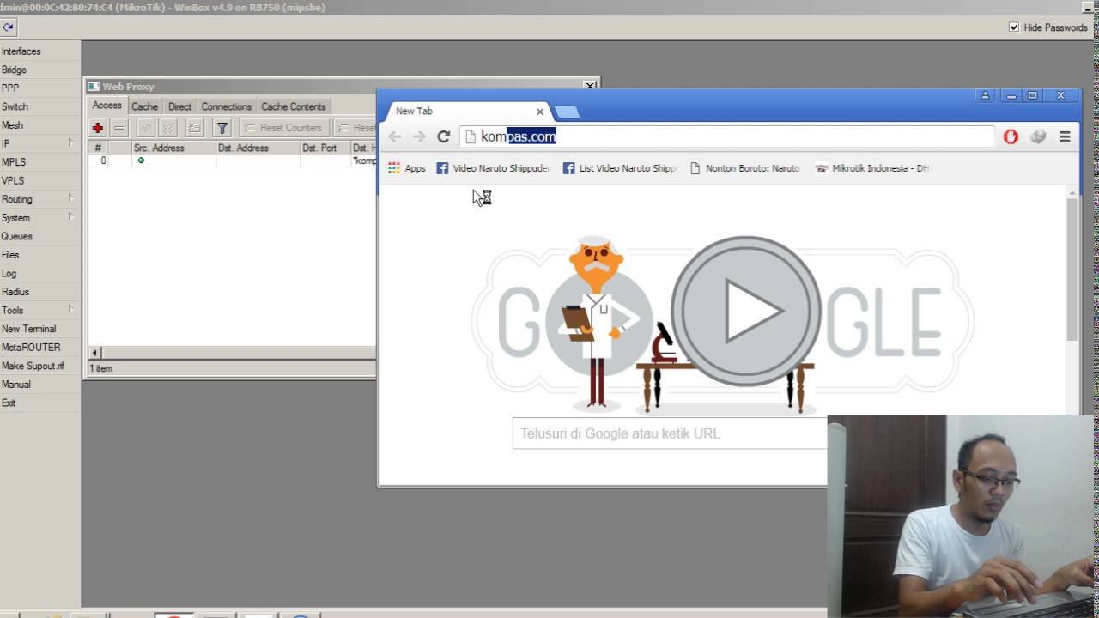This screenshot has width=1099, height=618.
Task: Switch to the Direct tab
Action: pyautogui.click(x=180, y=106)
